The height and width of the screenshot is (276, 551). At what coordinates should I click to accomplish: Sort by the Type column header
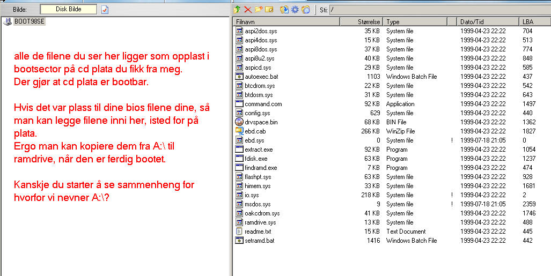pyautogui.click(x=415, y=22)
